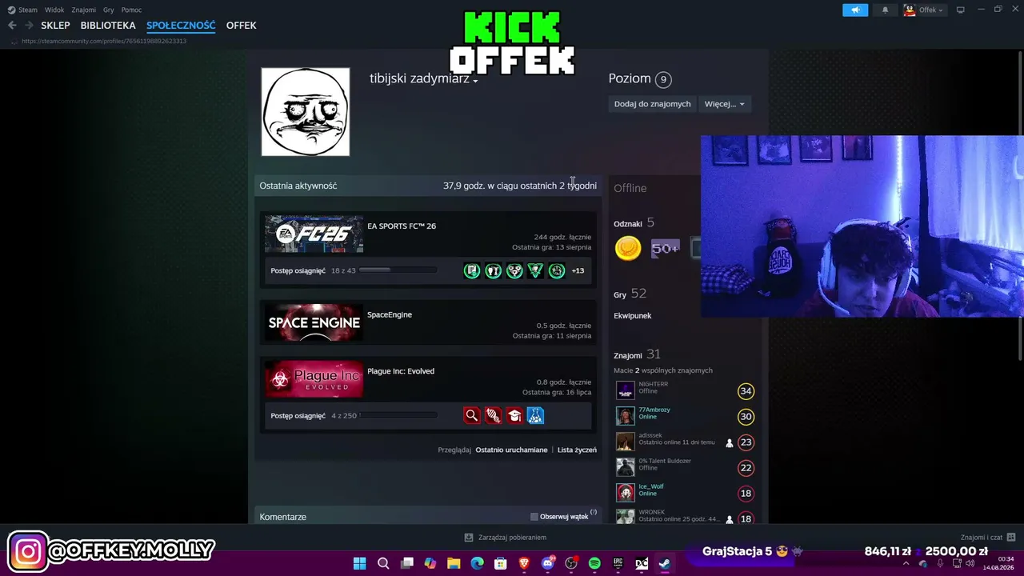Open the Odznaki 5 badges link

[x=634, y=223]
